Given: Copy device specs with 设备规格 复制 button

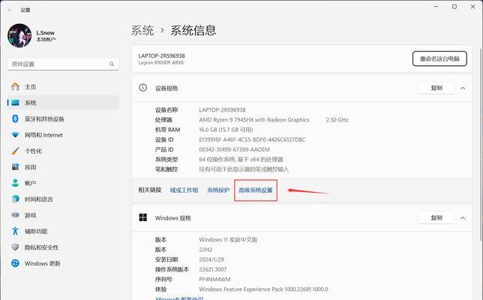Looking at the screenshot, I should tap(436, 88).
